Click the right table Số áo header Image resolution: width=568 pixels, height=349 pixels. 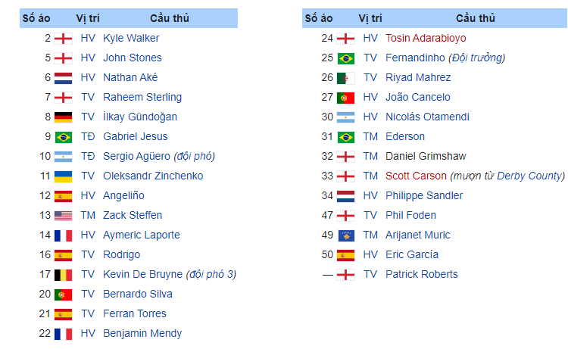pyautogui.click(x=319, y=18)
